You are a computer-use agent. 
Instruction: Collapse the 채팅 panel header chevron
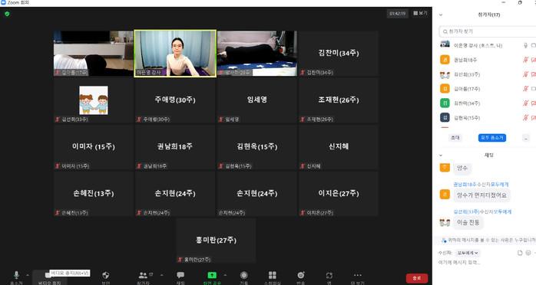[441, 155]
